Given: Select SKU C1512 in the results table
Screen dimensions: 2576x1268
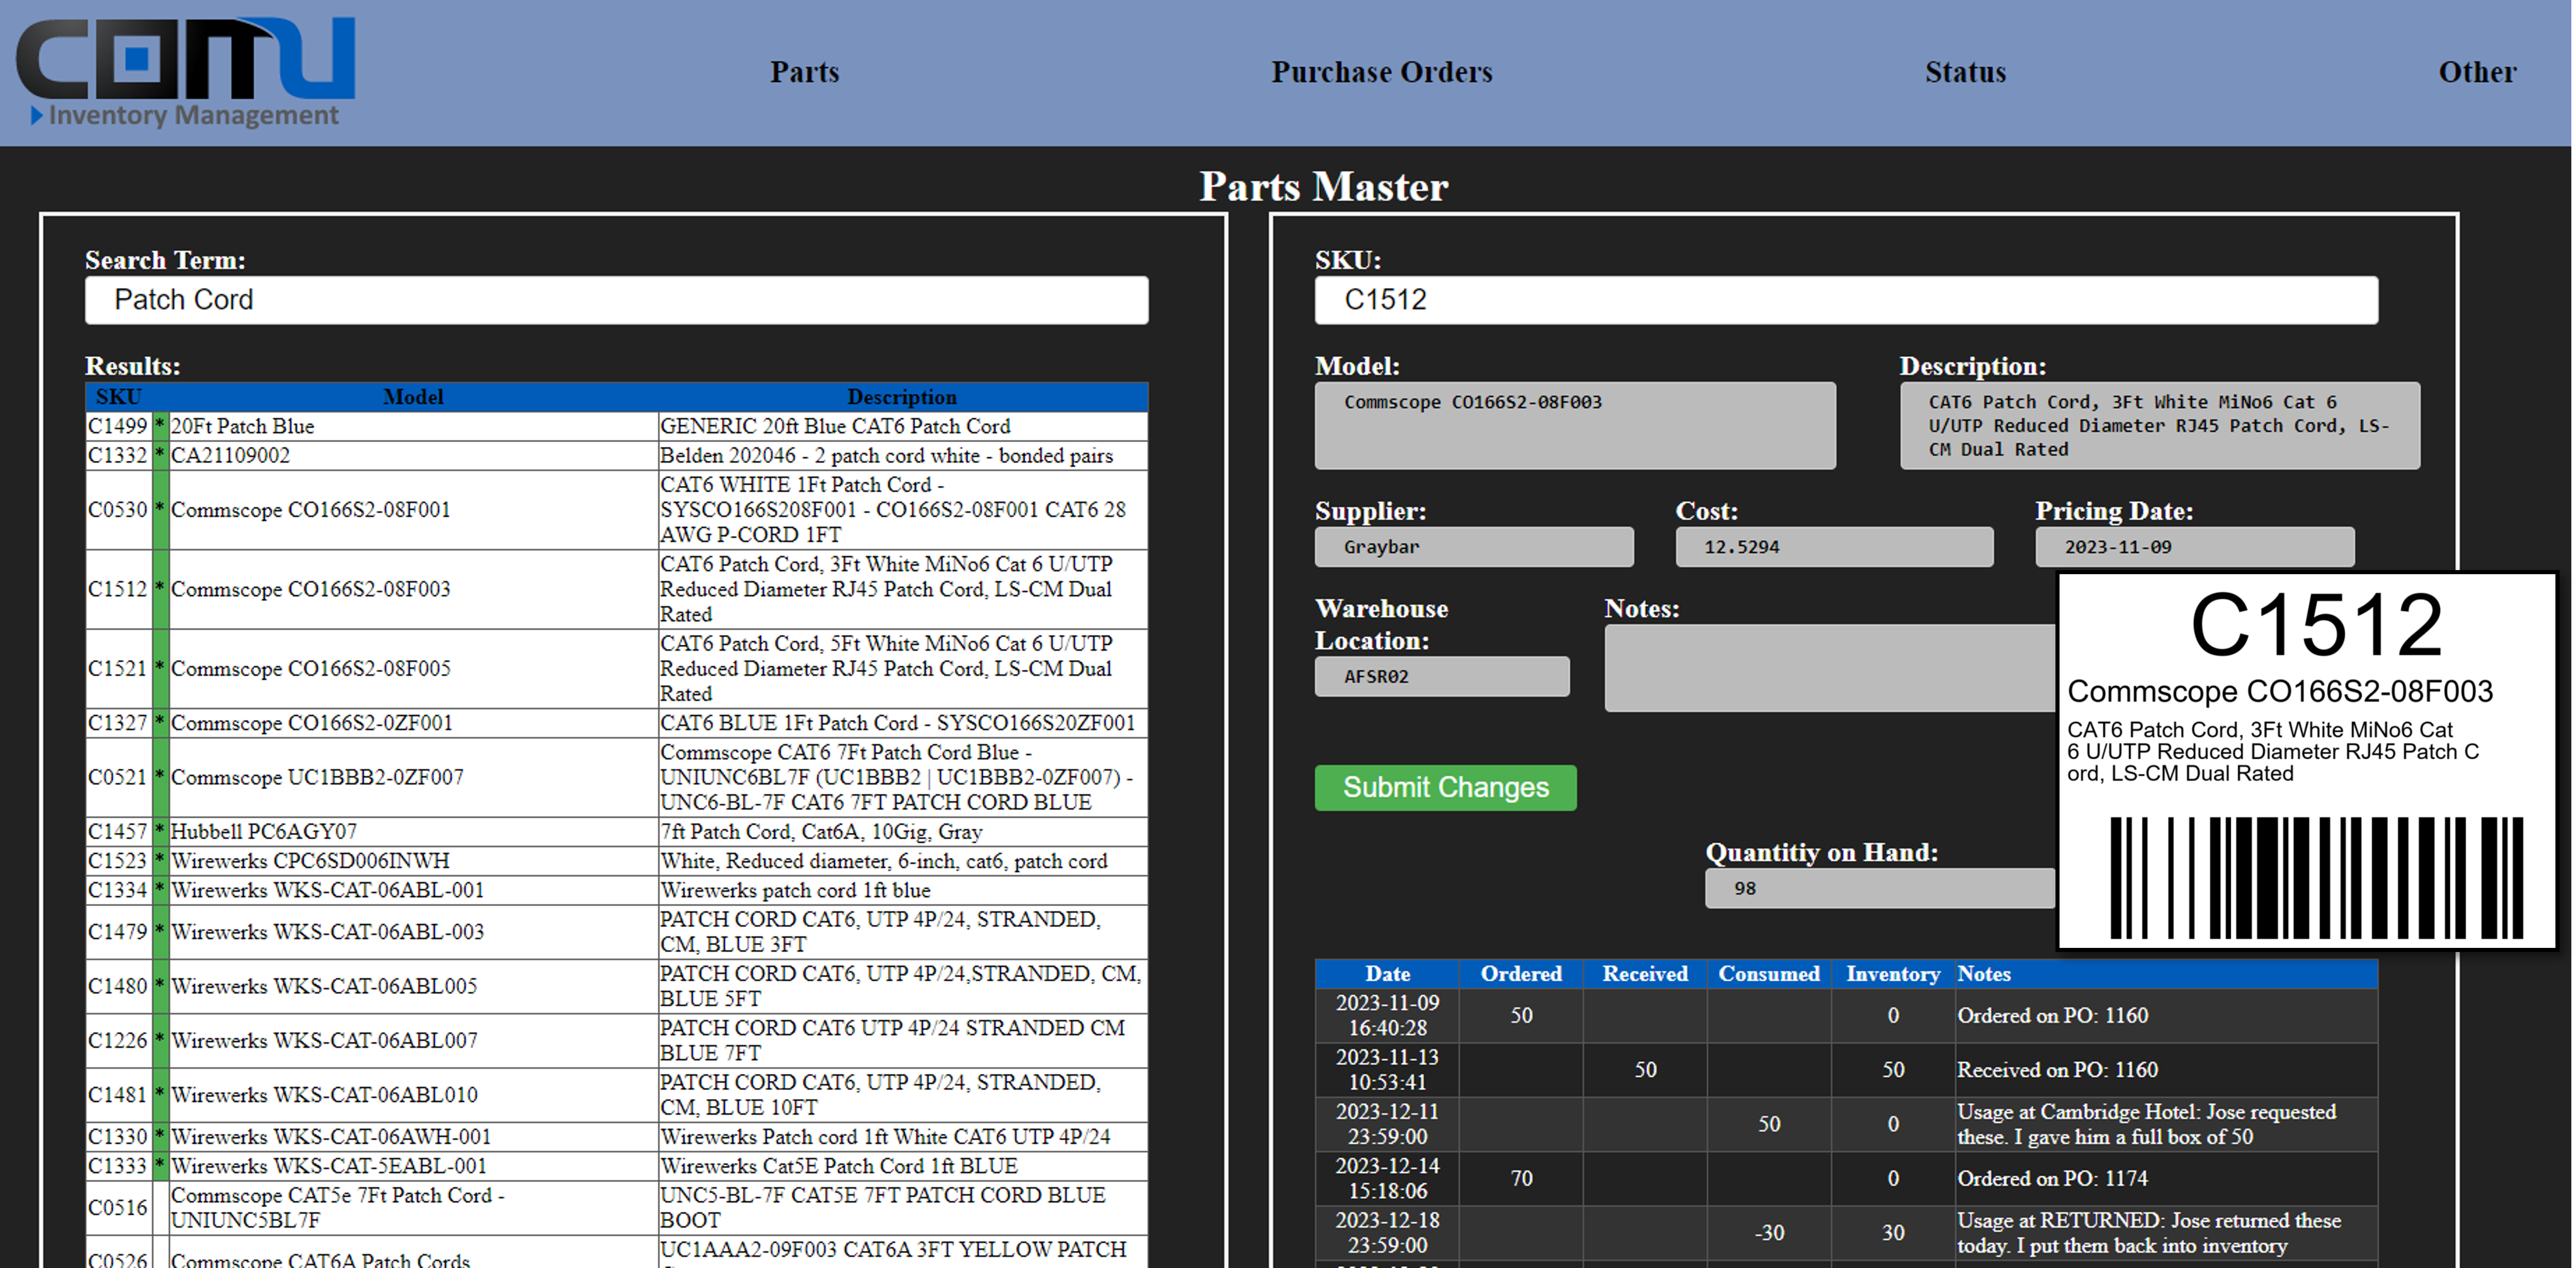Looking at the screenshot, I should point(118,589).
